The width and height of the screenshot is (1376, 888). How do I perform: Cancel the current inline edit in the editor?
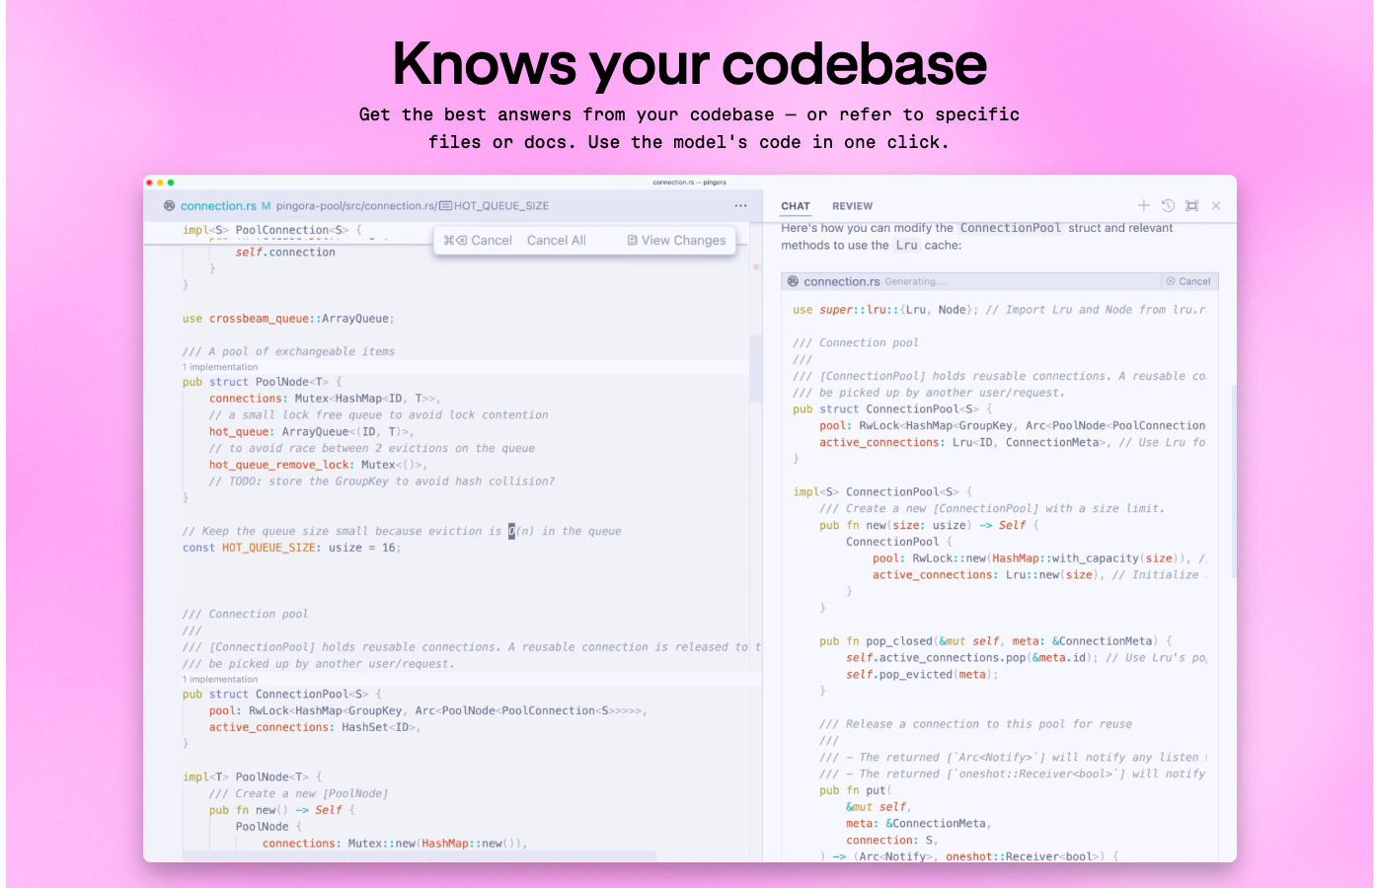tap(478, 240)
